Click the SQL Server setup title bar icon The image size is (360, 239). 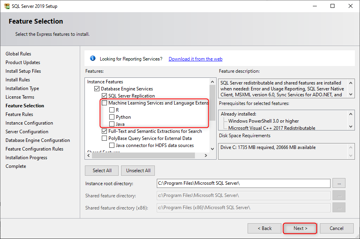click(x=7, y=6)
